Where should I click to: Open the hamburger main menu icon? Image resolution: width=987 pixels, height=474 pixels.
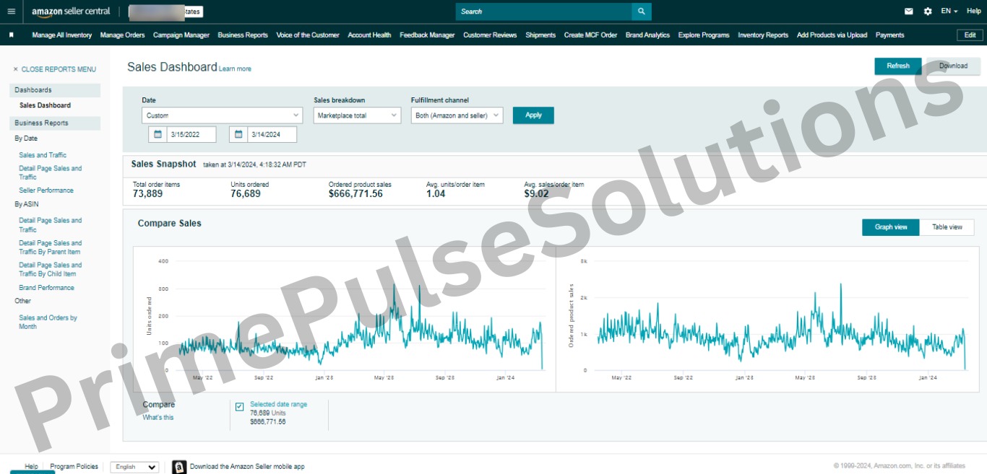click(11, 12)
